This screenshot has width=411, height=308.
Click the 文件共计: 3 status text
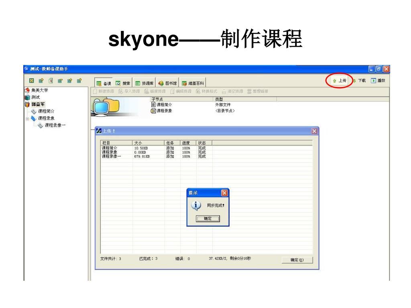pos(111,259)
